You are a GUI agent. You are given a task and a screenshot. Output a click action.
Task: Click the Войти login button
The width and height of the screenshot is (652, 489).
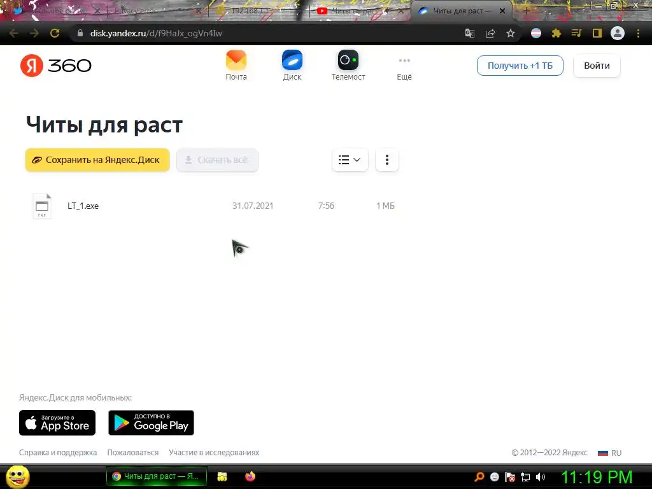click(x=597, y=66)
